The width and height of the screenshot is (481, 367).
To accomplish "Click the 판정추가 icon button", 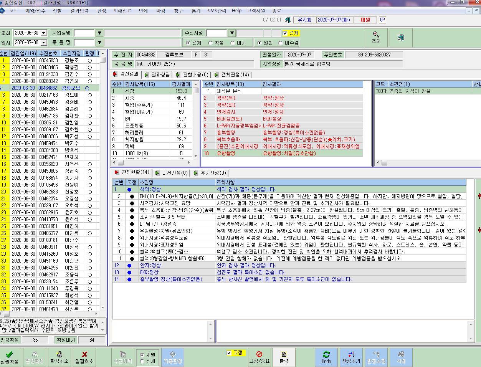I will pyautogui.click(x=351, y=357).
